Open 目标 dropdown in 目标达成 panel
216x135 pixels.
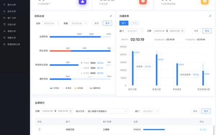[51, 23]
